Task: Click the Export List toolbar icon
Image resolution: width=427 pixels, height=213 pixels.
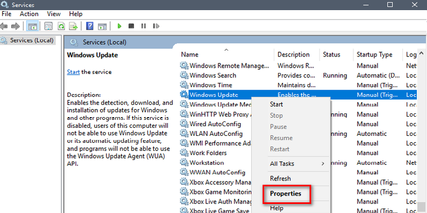Action: click(74, 26)
